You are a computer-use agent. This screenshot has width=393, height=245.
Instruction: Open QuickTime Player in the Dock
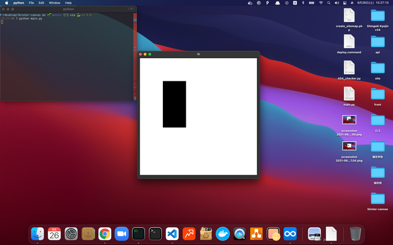coord(240,234)
